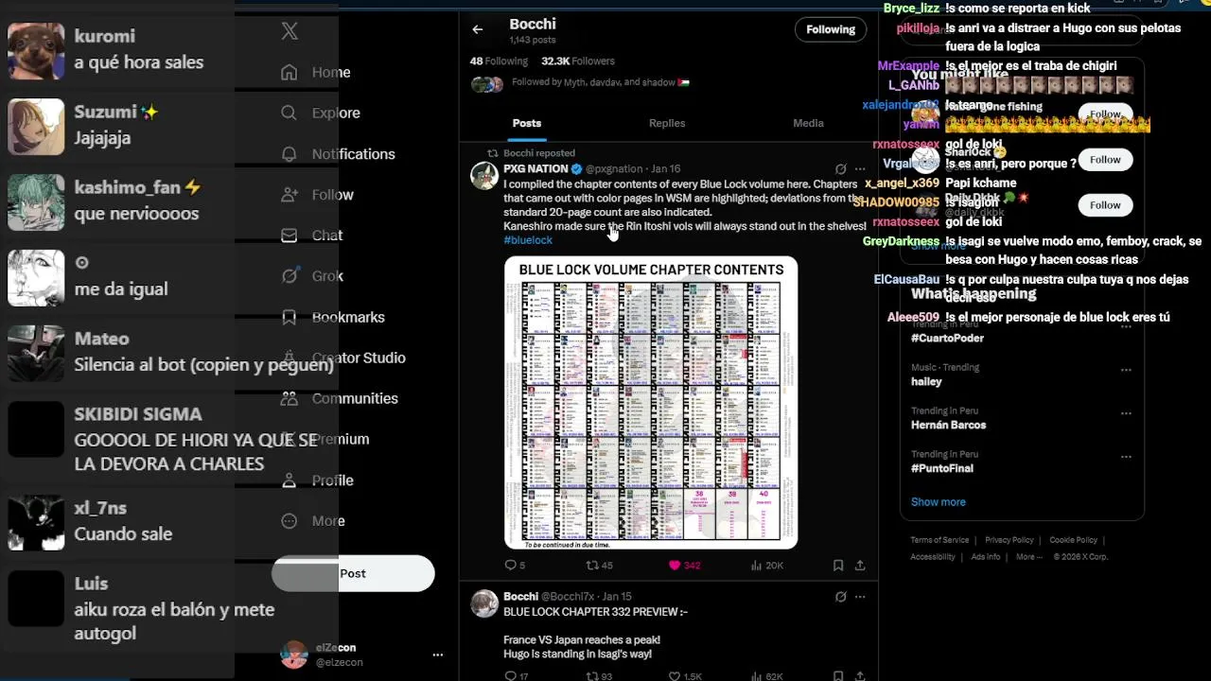The image size is (1211, 681).
Task: Open the Follow people icon in sidebar
Action: pos(290,194)
